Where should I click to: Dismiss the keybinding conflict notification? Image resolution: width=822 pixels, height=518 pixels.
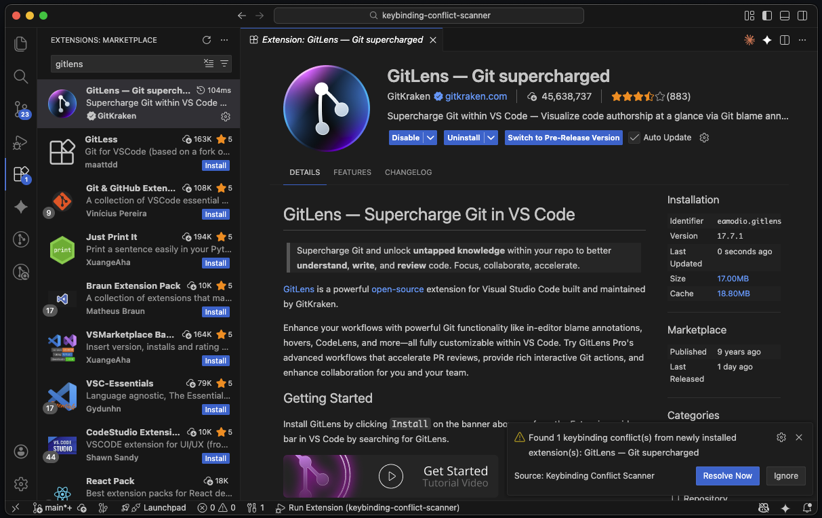799,437
